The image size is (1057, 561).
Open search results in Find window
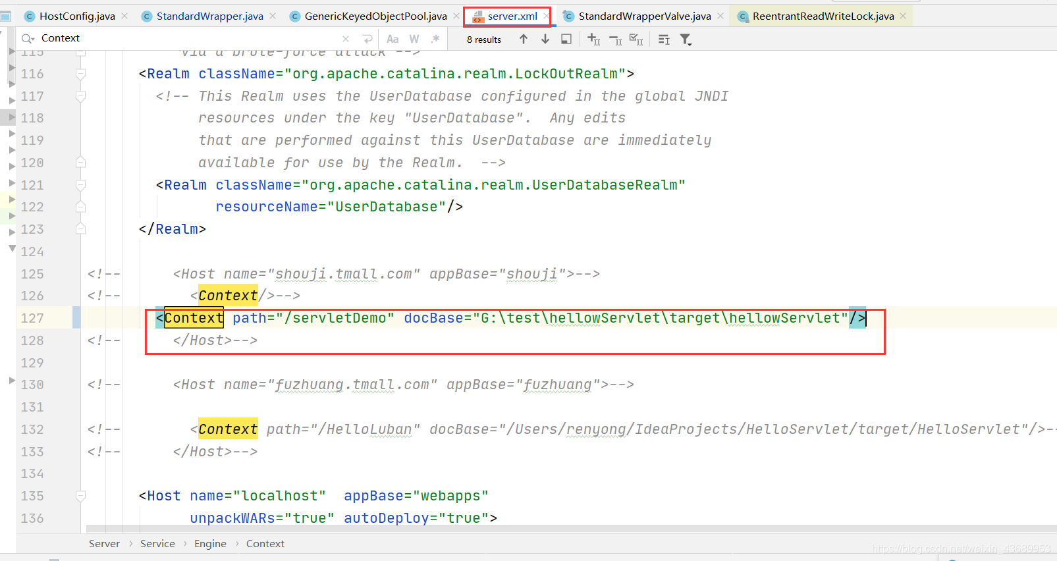[x=566, y=39]
